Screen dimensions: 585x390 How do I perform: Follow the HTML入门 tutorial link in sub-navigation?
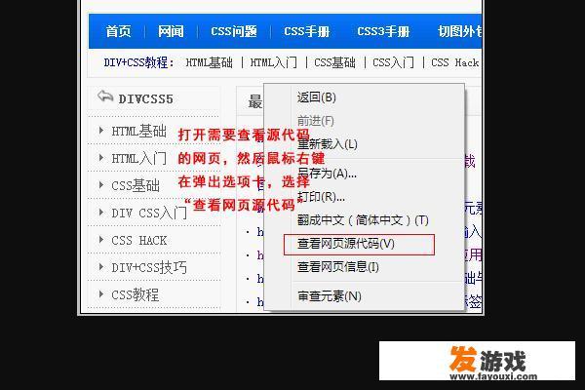[x=273, y=62]
